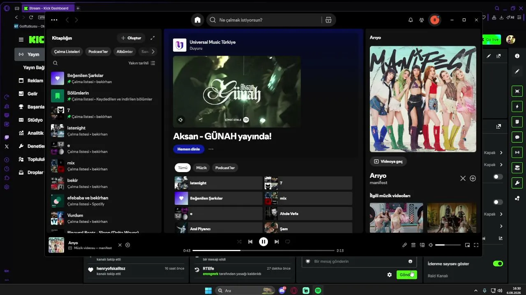Screen dimensions: 526x295
Task: Toggle İzlenme sayısını göster switch
Action: (x=498, y=263)
